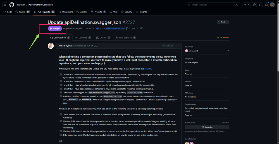Click the Amjed-Ayoub author name

[65, 46]
